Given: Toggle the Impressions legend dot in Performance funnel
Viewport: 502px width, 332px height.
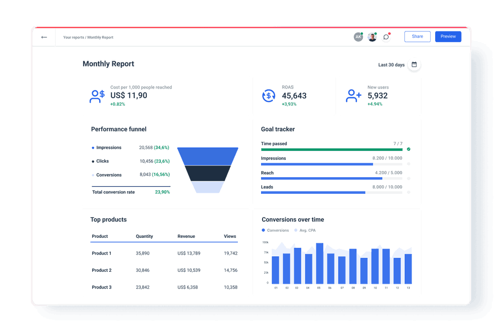Looking at the screenshot, I should [93, 147].
